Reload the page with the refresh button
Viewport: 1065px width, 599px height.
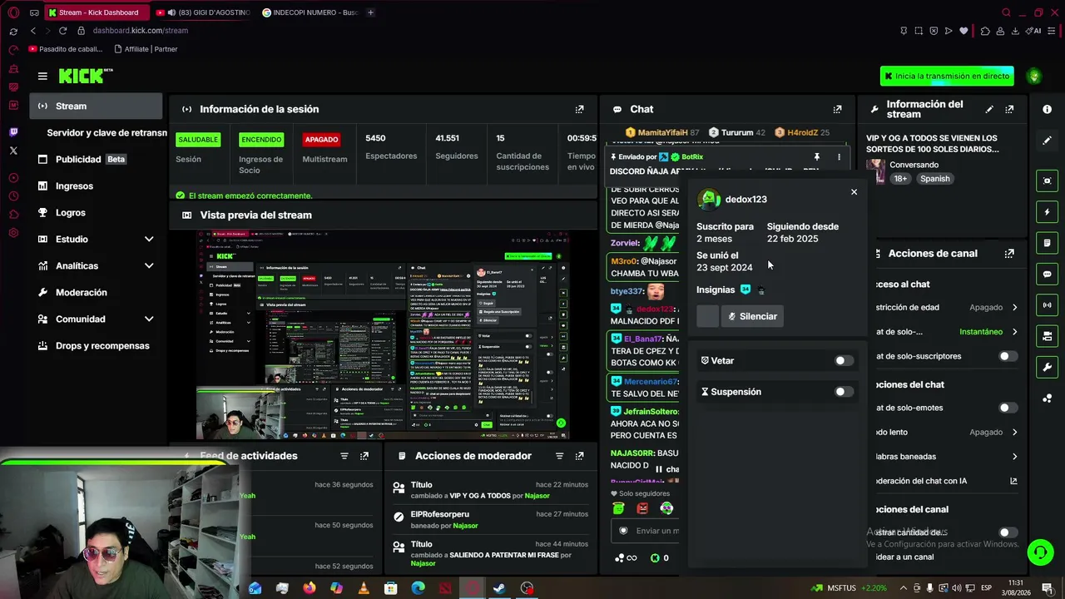point(62,31)
